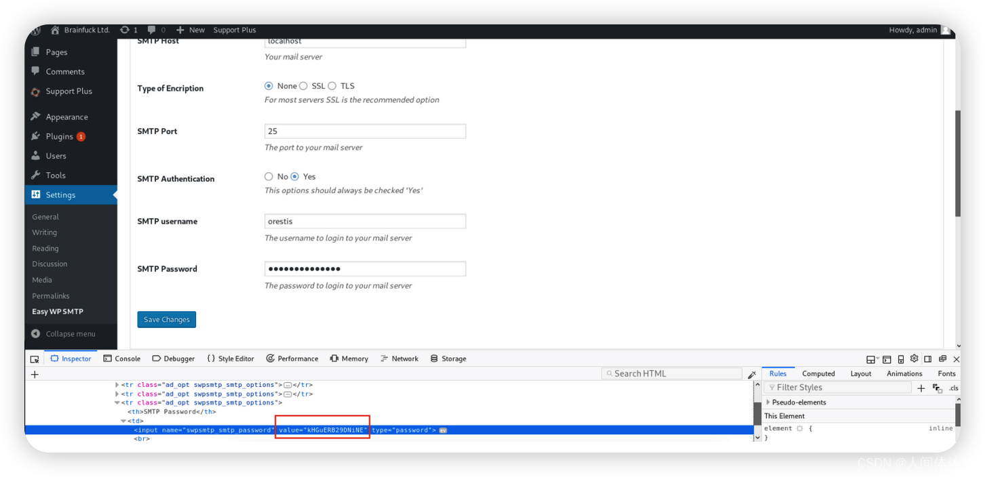Open devtools in separate window icon
This screenshot has height=477, width=985.
pyautogui.click(x=942, y=359)
